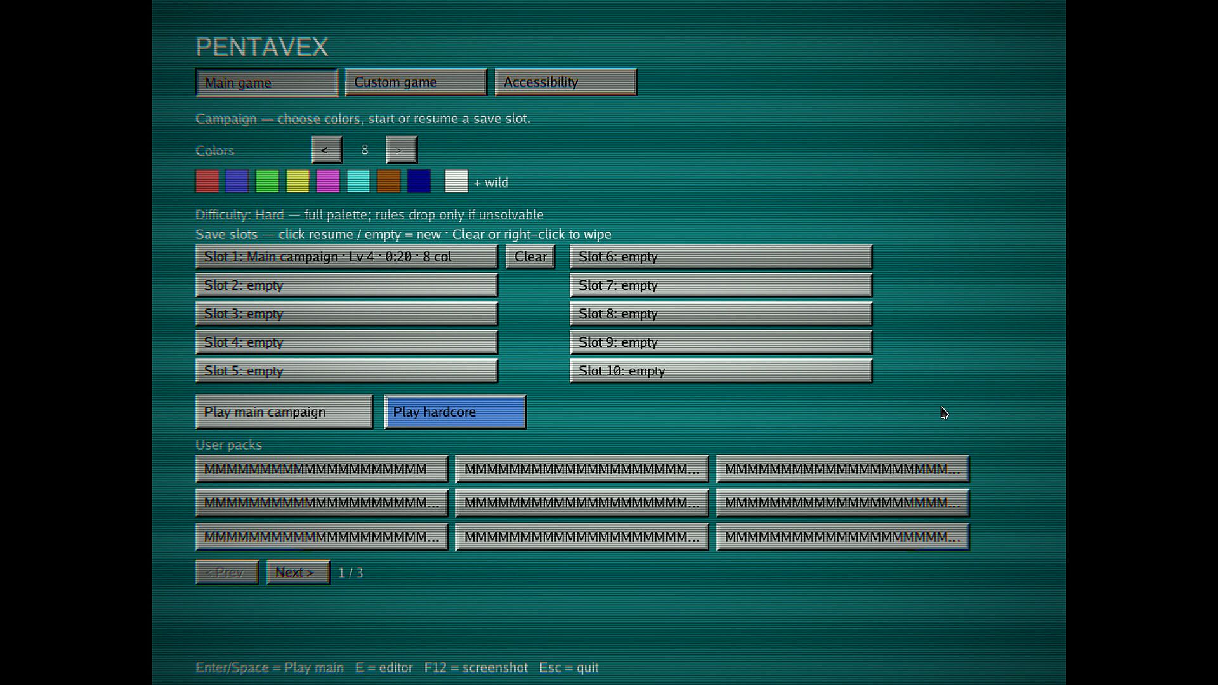Select the magenta color swatch
The height and width of the screenshot is (685, 1218).
[328, 181]
